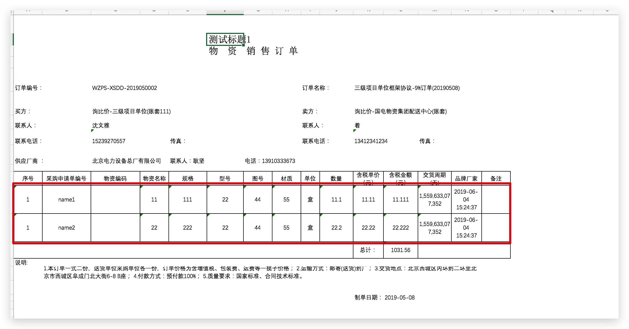Click the 物资编码 header cell
This screenshot has width=629, height=329.
115,178
